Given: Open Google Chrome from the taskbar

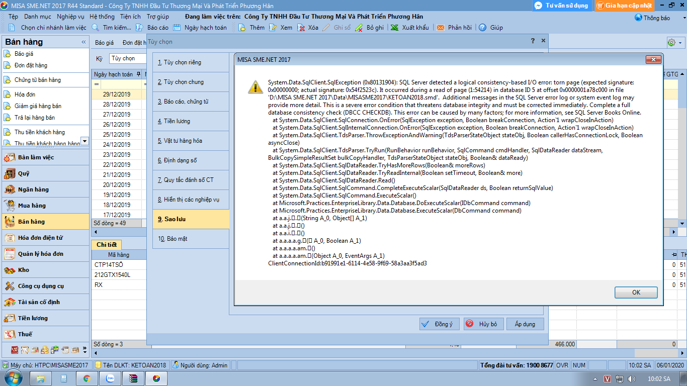Looking at the screenshot, I should (87, 378).
